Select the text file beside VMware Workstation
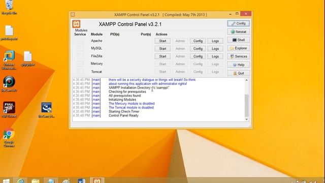Viewport: 325px width, 183px height. 27,58
